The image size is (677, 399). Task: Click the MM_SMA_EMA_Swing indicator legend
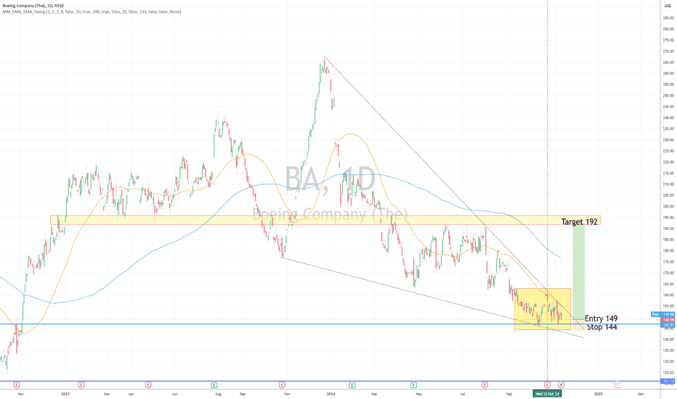[x=92, y=12]
